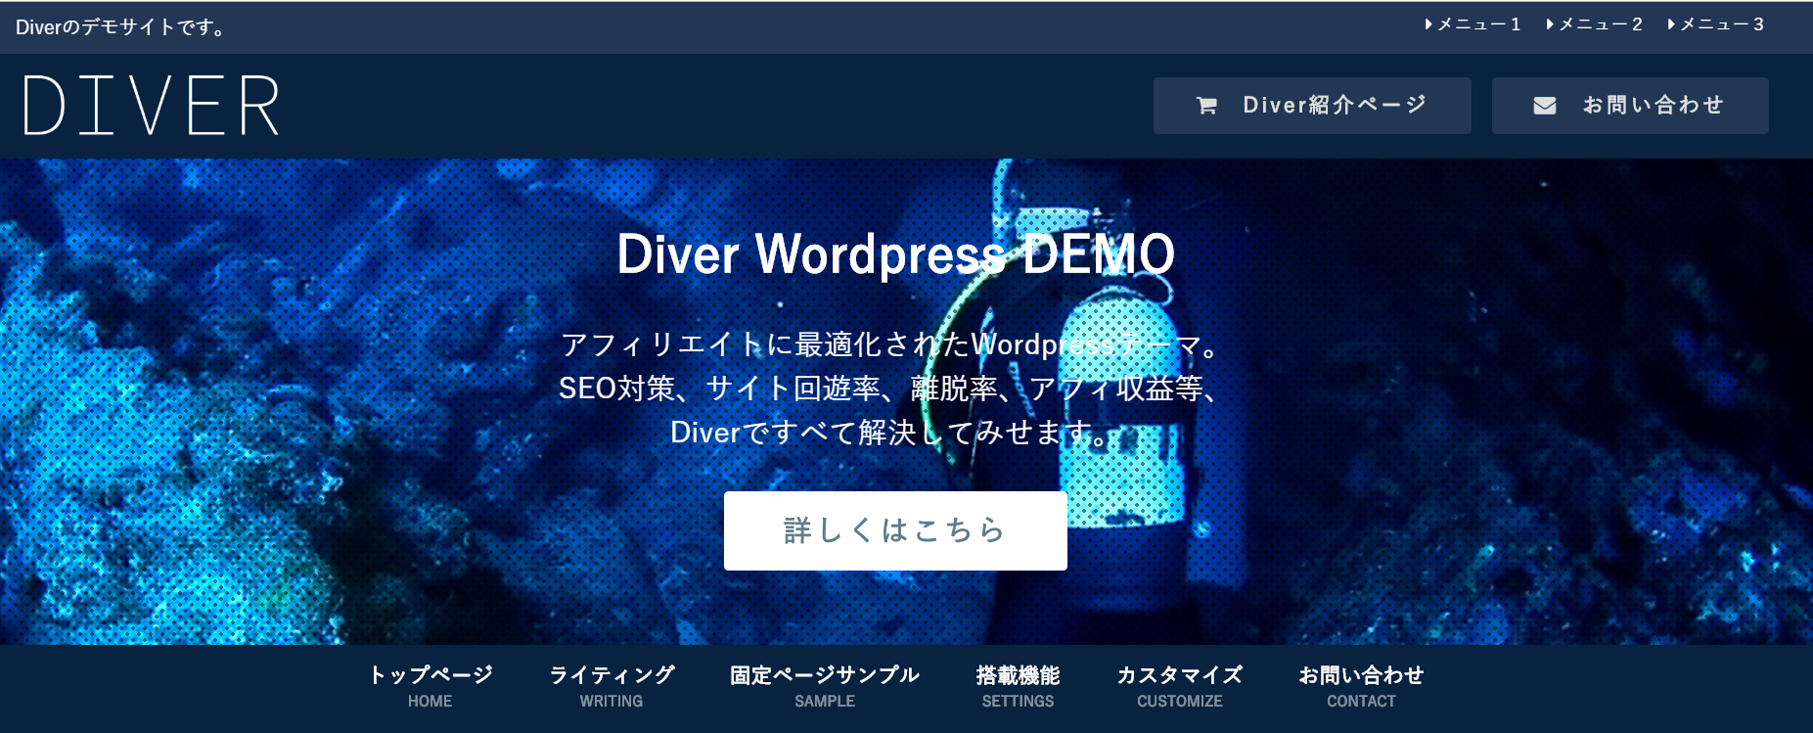
Task: Open the メニュー3 link in top bar
Action: coord(1721,24)
